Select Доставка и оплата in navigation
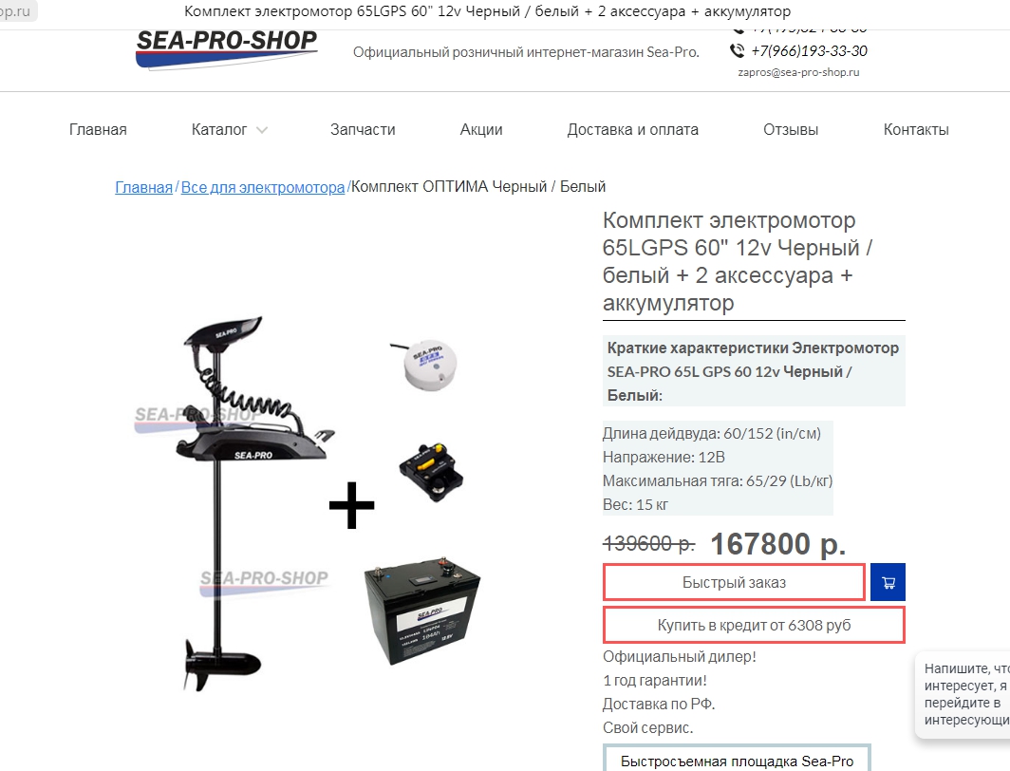 coord(632,129)
